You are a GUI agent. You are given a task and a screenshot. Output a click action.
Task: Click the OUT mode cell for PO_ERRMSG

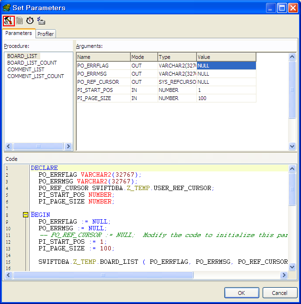coord(144,74)
